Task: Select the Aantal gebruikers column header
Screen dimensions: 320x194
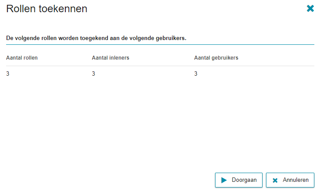Action: coord(216,58)
